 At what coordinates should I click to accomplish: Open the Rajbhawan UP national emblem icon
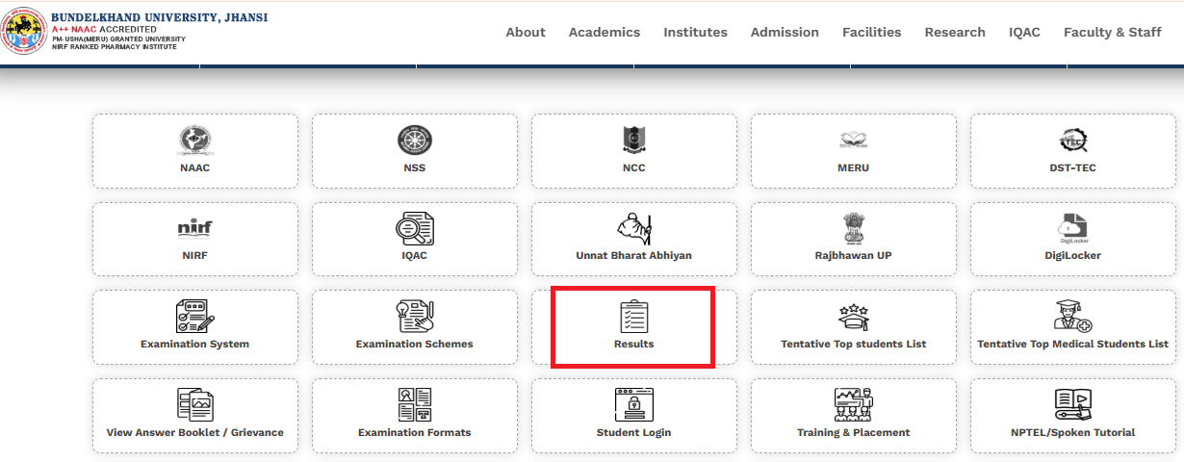click(x=854, y=229)
